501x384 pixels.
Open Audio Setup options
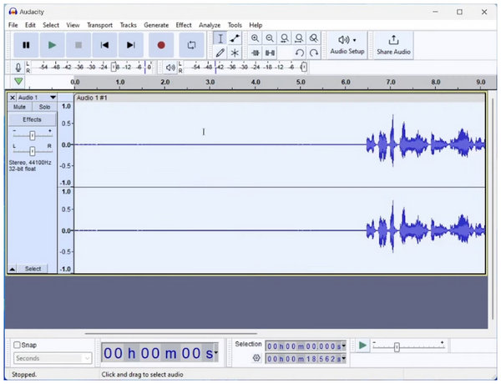click(347, 45)
